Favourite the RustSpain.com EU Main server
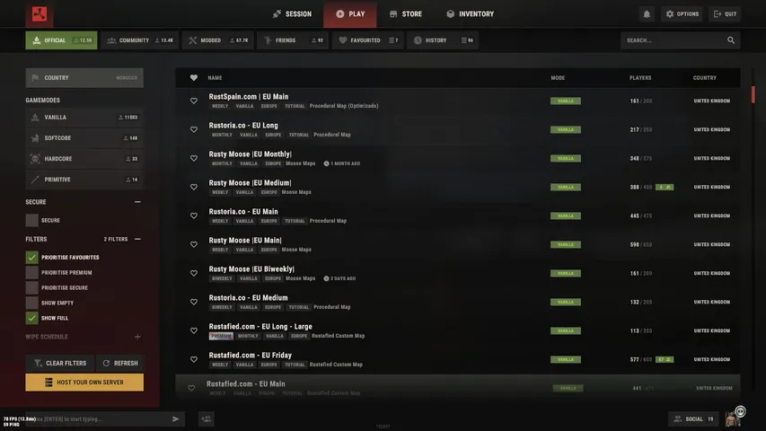Viewport: 766px width, 431px height. pos(194,101)
